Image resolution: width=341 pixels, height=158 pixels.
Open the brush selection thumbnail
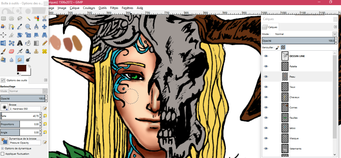tap(4, 107)
